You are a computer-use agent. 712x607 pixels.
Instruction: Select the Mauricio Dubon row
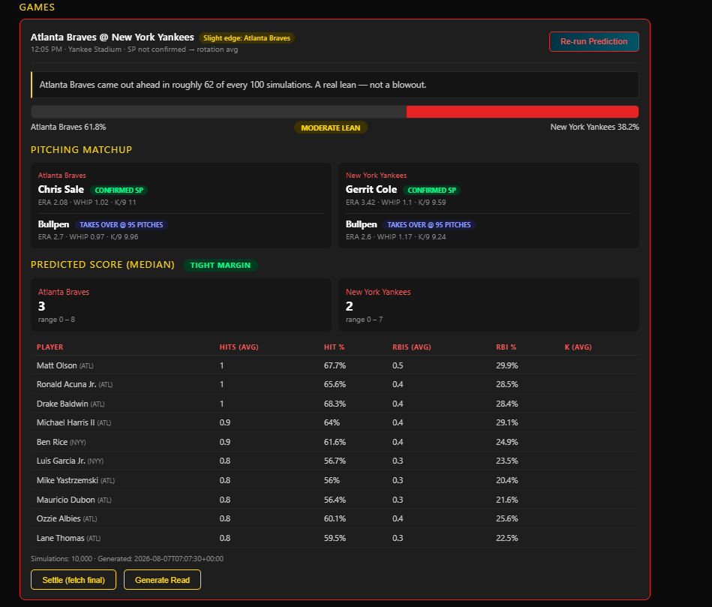[x=335, y=500]
